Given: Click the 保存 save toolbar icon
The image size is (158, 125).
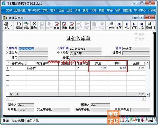Looking at the screenshot, I should click(42, 26).
